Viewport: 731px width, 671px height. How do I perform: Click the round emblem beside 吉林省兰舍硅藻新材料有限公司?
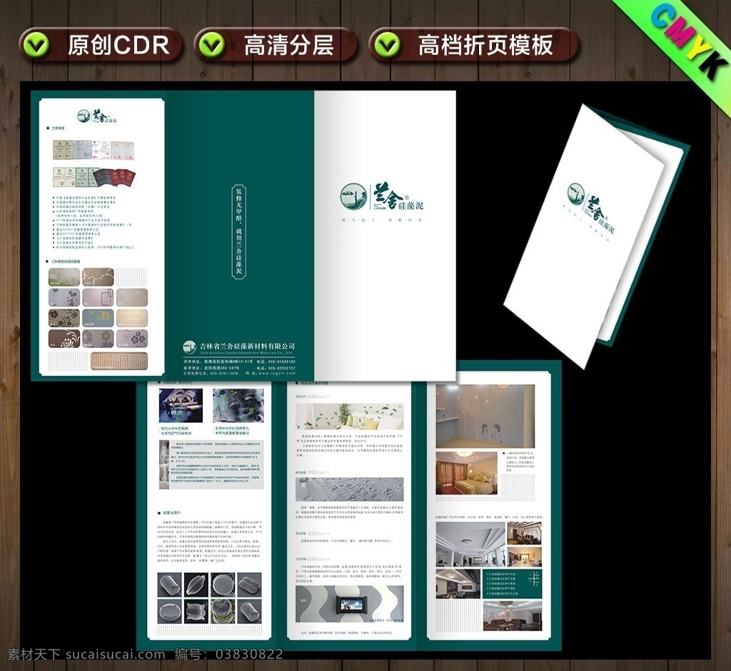point(188,347)
